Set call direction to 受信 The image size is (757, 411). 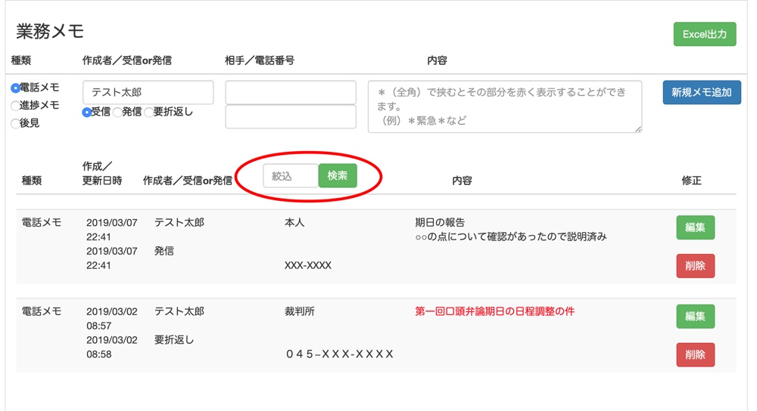pyautogui.click(x=87, y=113)
